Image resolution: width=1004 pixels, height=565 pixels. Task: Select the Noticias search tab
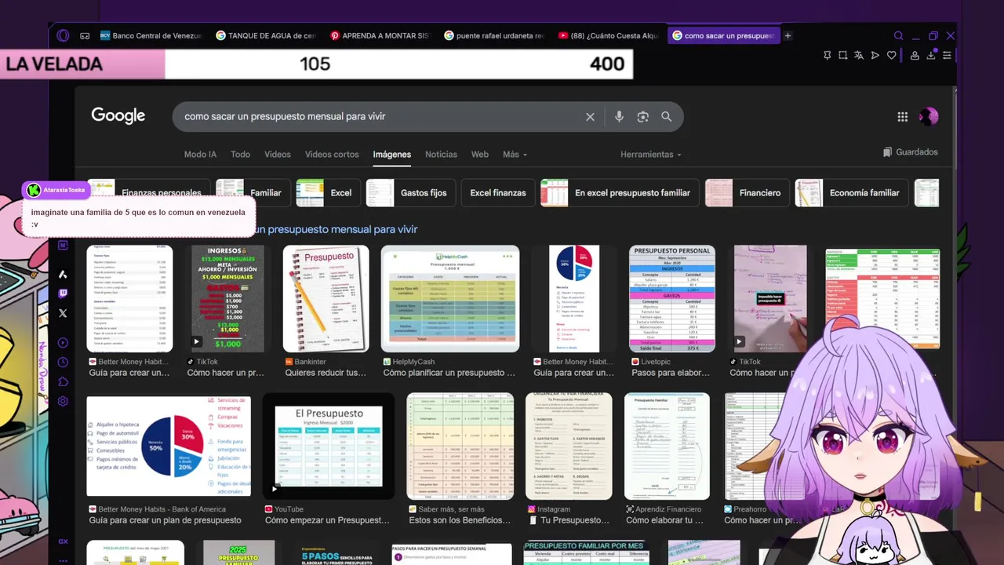coord(441,155)
